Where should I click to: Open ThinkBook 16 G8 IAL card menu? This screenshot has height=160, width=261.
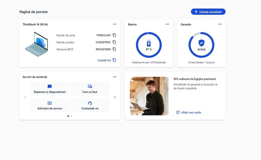pyautogui.click(x=115, y=24)
